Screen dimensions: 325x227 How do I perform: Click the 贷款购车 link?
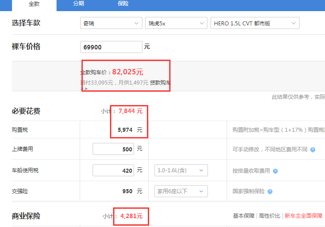160,83
